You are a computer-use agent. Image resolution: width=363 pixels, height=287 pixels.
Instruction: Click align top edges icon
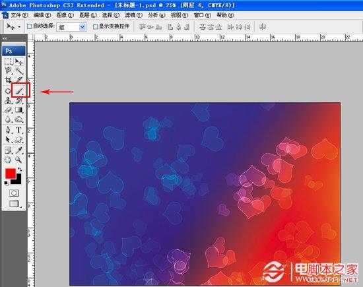pyautogui.click(x=143, y=27)
